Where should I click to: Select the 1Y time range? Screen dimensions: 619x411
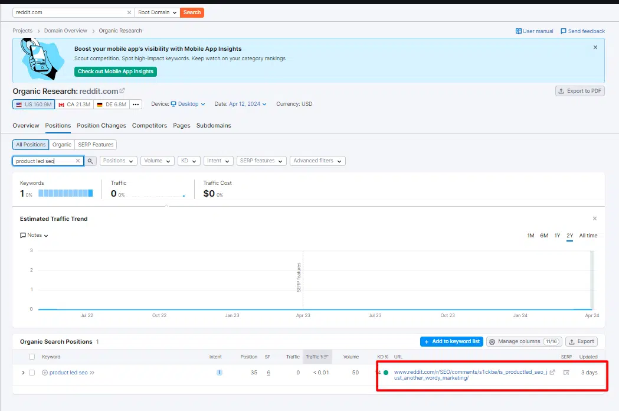[x=557, y=236]
